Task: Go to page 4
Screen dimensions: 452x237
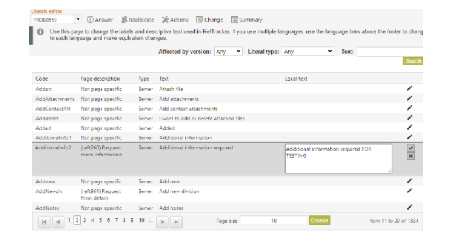Action: 93,220
